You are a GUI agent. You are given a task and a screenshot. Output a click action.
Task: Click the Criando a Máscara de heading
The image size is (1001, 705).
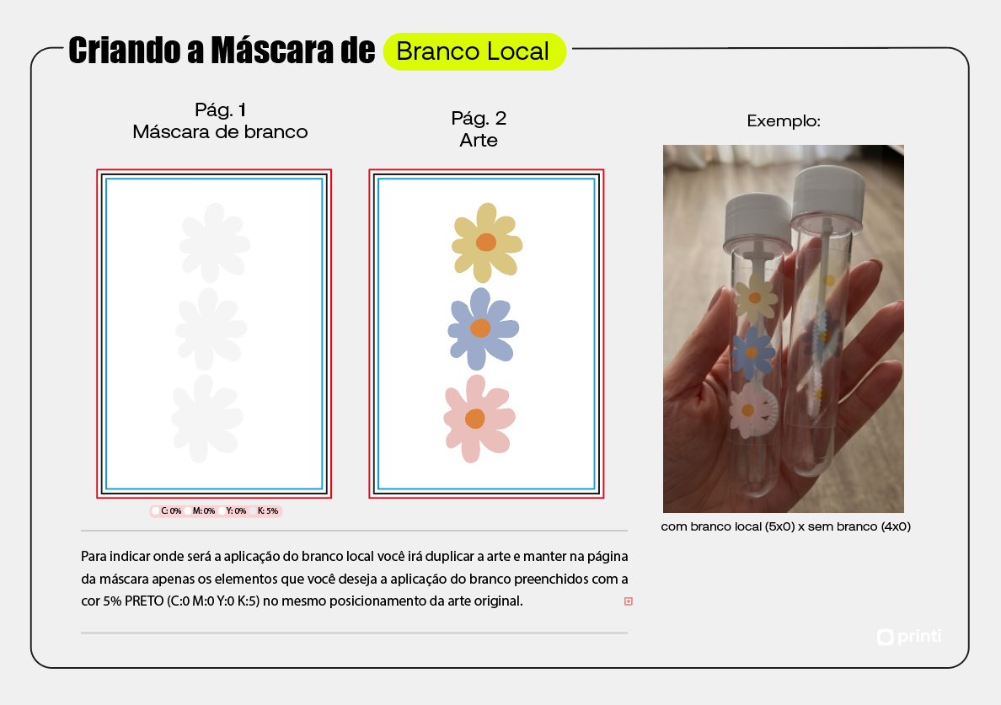click(222, 51)
